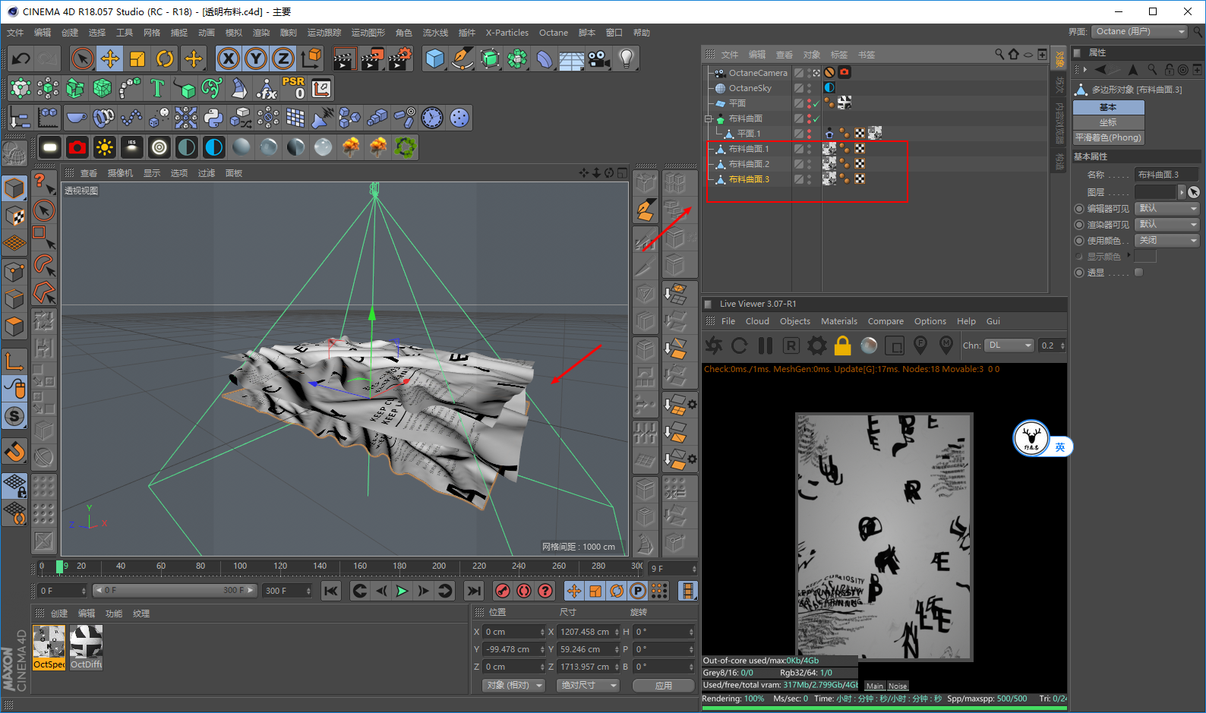1206x713 pixels.
Task: Add a Cube primitive object
Action: 434,58
